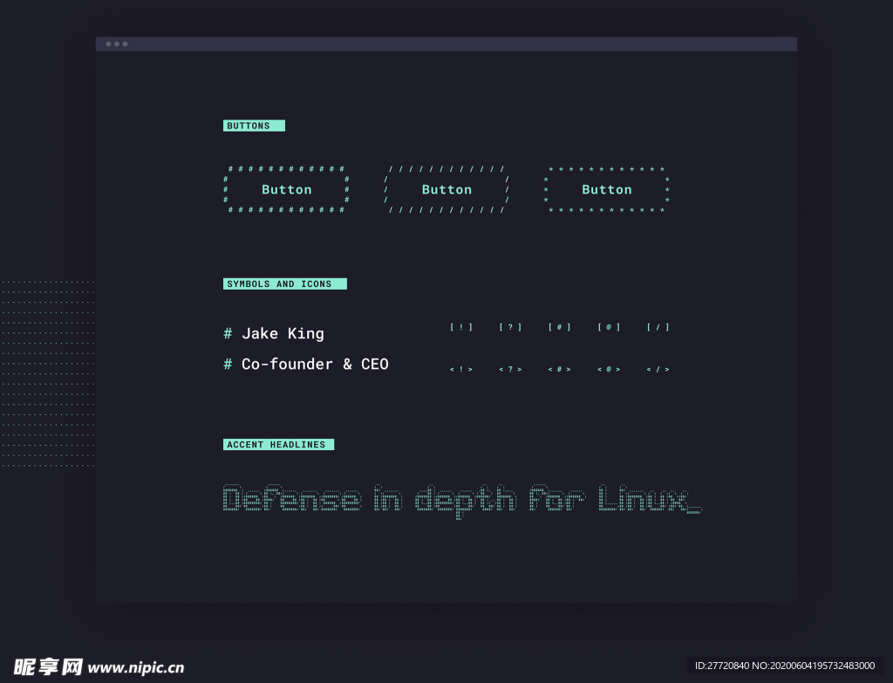
Task: Click the angle-bracket slash icon
Action: [x=658, y=369]
